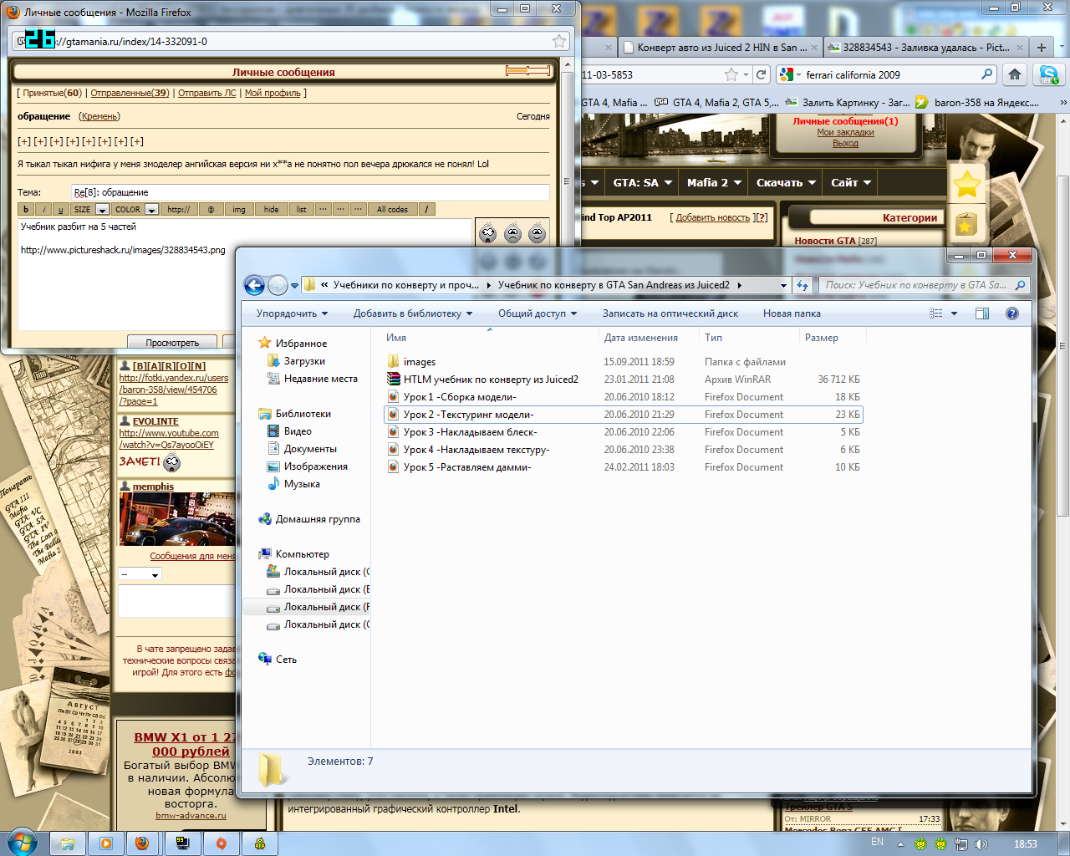Click the Отправить ЛС link

pyautogui.click(x=207, y=93)
